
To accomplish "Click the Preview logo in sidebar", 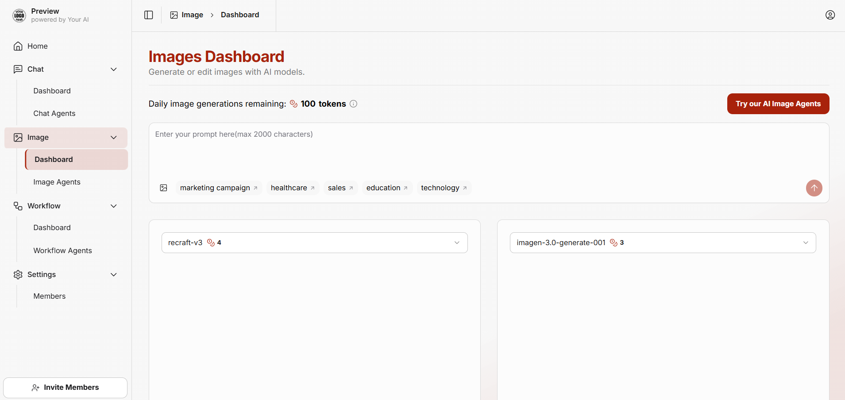I will [19, 15].
